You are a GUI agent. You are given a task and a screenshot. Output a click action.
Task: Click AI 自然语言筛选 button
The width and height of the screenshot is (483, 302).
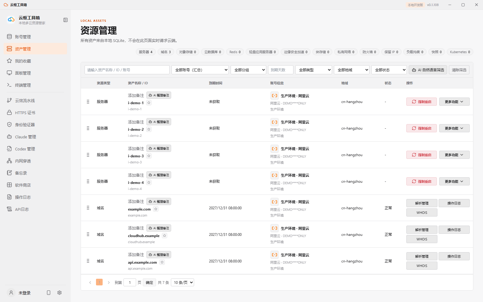[x=428, y=70]
